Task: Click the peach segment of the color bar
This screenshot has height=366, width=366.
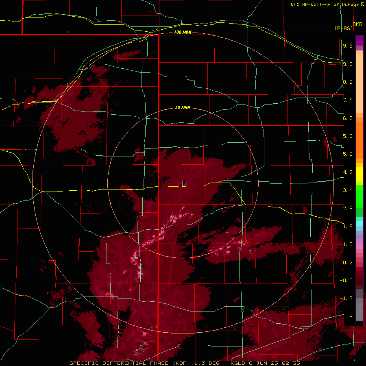Action: click(359, 82)
